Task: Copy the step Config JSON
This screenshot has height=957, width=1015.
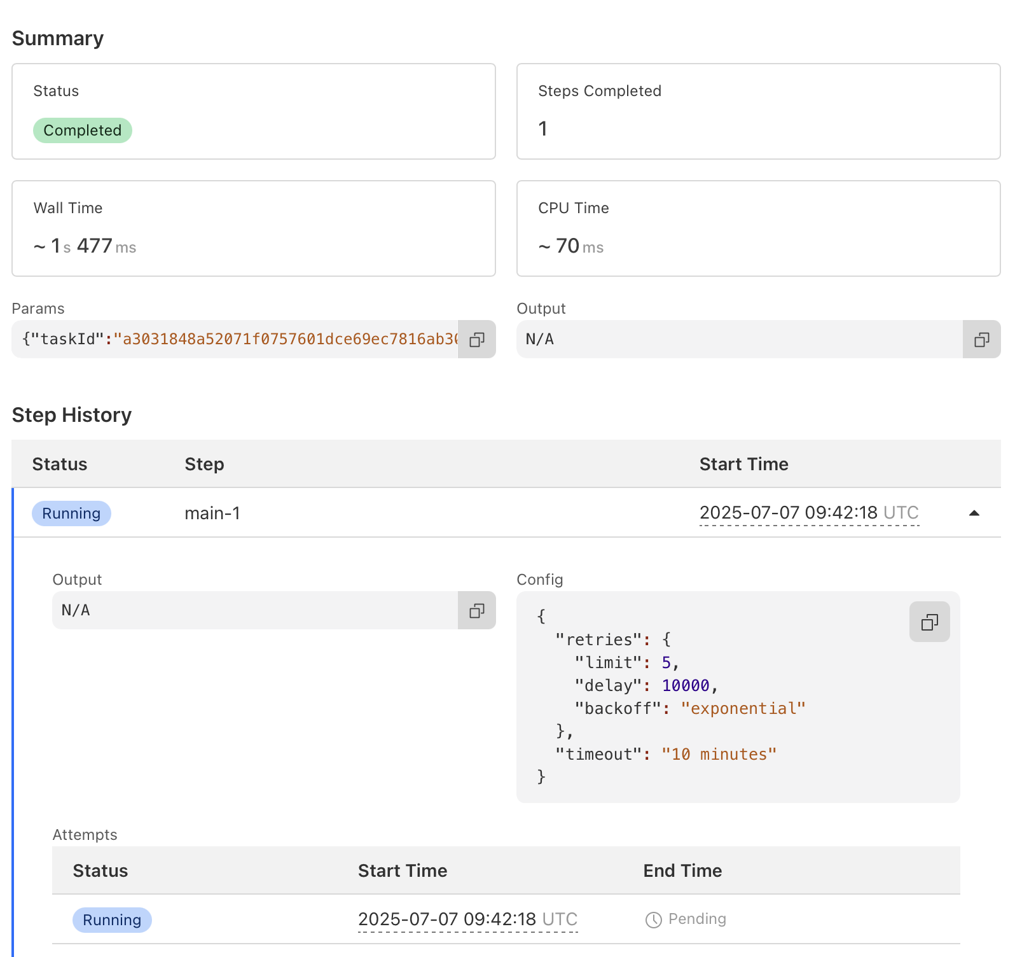Action: pos(929,622)
